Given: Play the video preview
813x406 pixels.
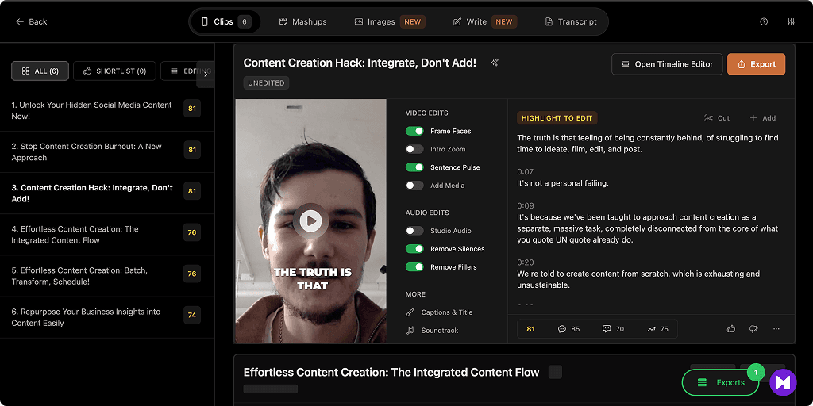Looking at the screenshot, I should (x=310, y=221).
